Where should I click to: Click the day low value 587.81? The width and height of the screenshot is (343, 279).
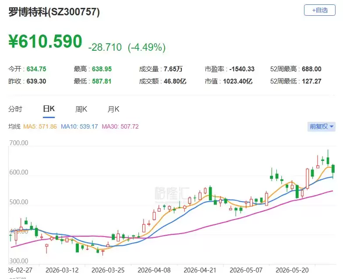click(x=102, y=81)
